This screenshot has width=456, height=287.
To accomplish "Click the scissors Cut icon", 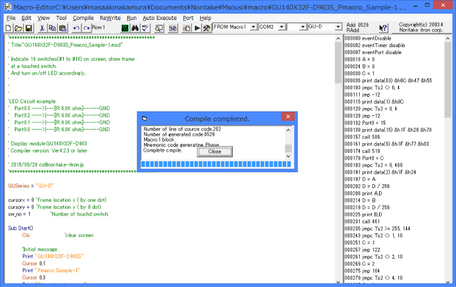I will click(42, 28).
